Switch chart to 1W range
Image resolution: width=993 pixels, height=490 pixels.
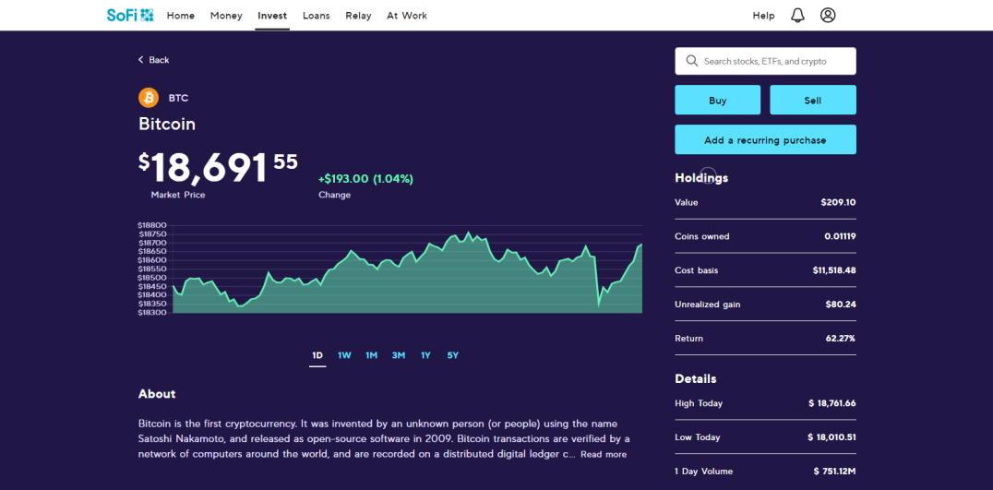coord(344,356)
